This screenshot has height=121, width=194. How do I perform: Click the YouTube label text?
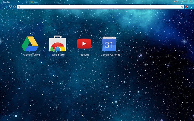click(84, 55)
